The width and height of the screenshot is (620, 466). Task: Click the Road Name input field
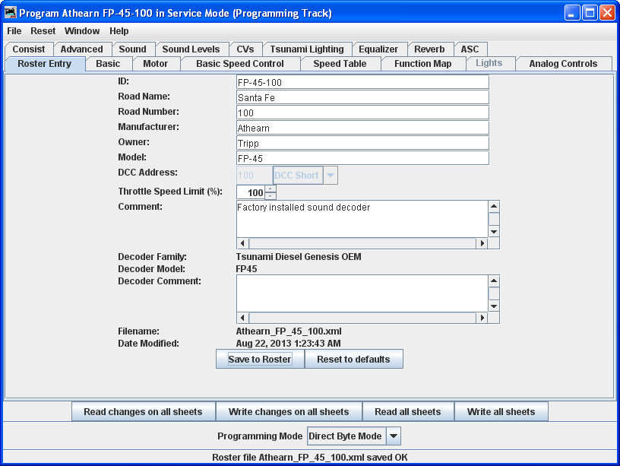tap(362, 97)
